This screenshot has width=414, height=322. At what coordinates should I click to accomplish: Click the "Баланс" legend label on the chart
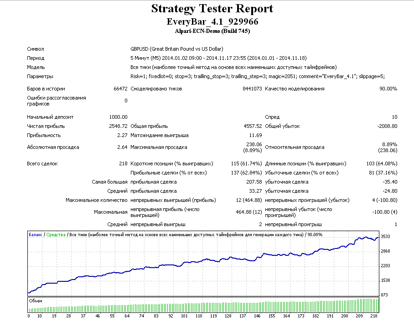pos(36,235)
